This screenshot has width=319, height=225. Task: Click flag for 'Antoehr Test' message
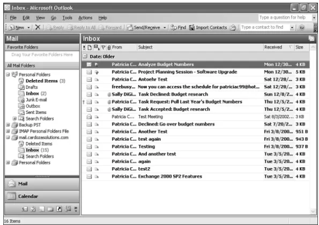coord(97,80)
